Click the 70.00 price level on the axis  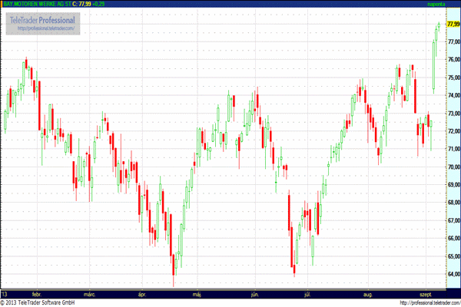(453, 167)
